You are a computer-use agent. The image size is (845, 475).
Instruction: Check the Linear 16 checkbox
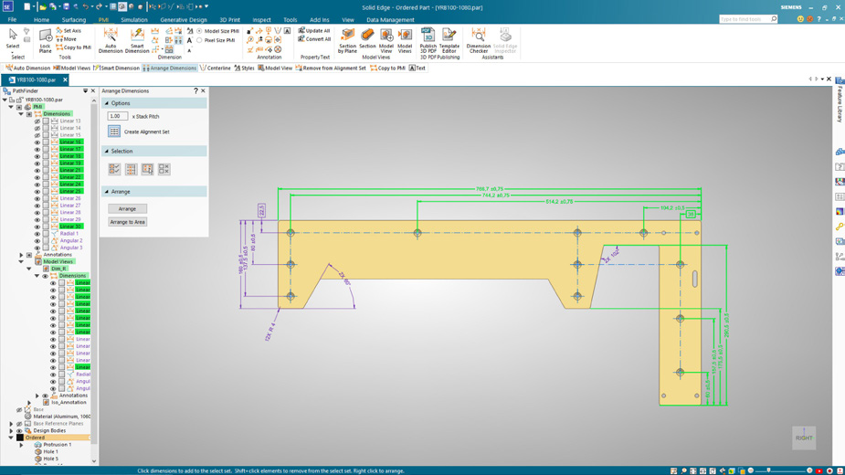click(46, 142)
